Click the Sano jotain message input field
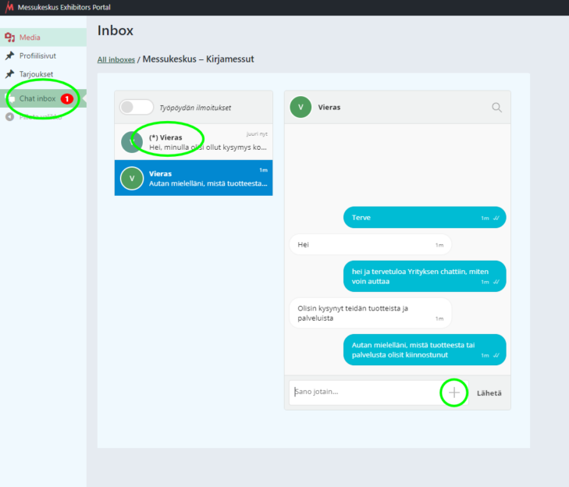The image size is (569, 487). pyautogui.click(x=364, y=393)
